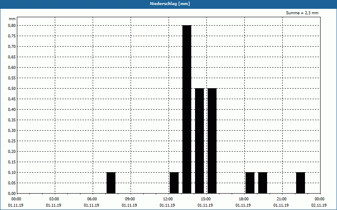Viewport: 337px width, 210px height.
Task: Click the 18:00 time axis label
Action: (244, 199)
